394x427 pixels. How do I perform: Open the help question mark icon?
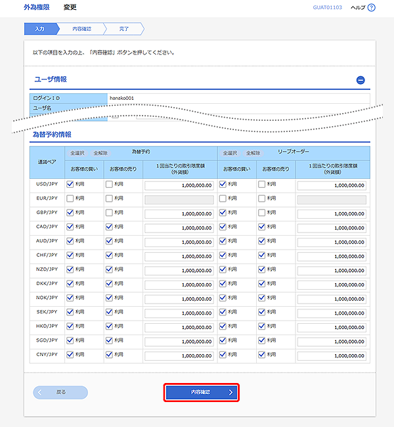point(372,8)
